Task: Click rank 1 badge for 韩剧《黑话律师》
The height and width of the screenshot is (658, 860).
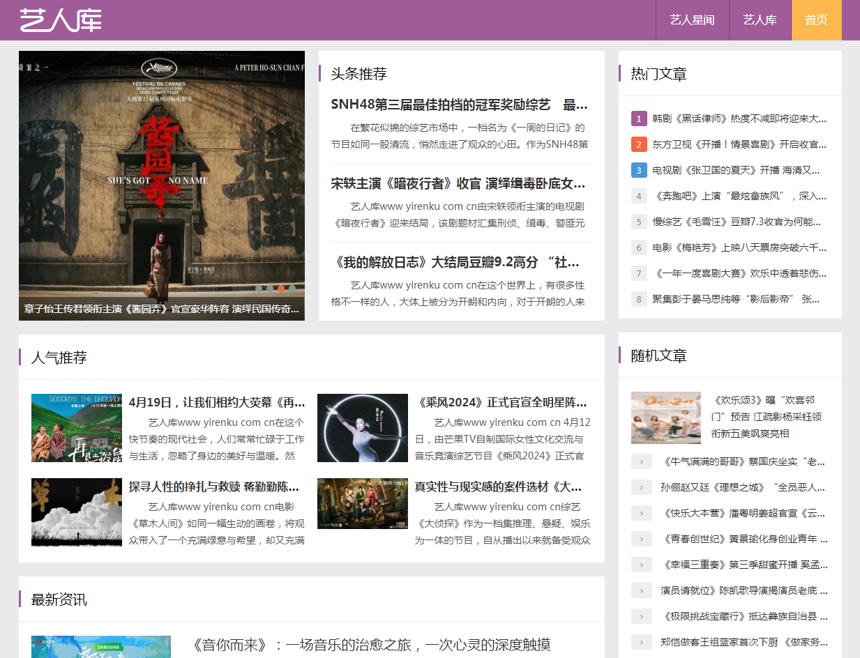Action: coord(639,118)
